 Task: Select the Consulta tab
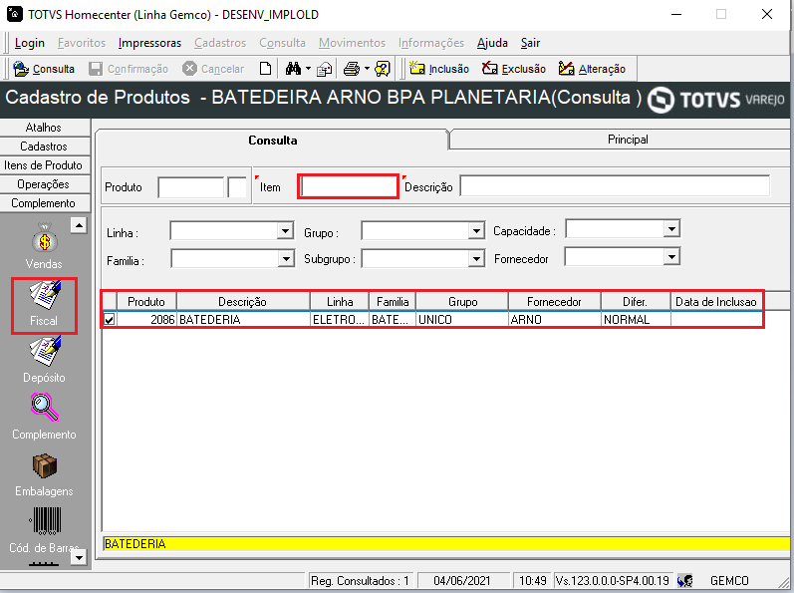pos(272,141)
